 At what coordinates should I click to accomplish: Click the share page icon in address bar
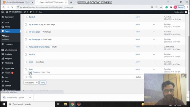pyautogui.click(x=156, y=7)
